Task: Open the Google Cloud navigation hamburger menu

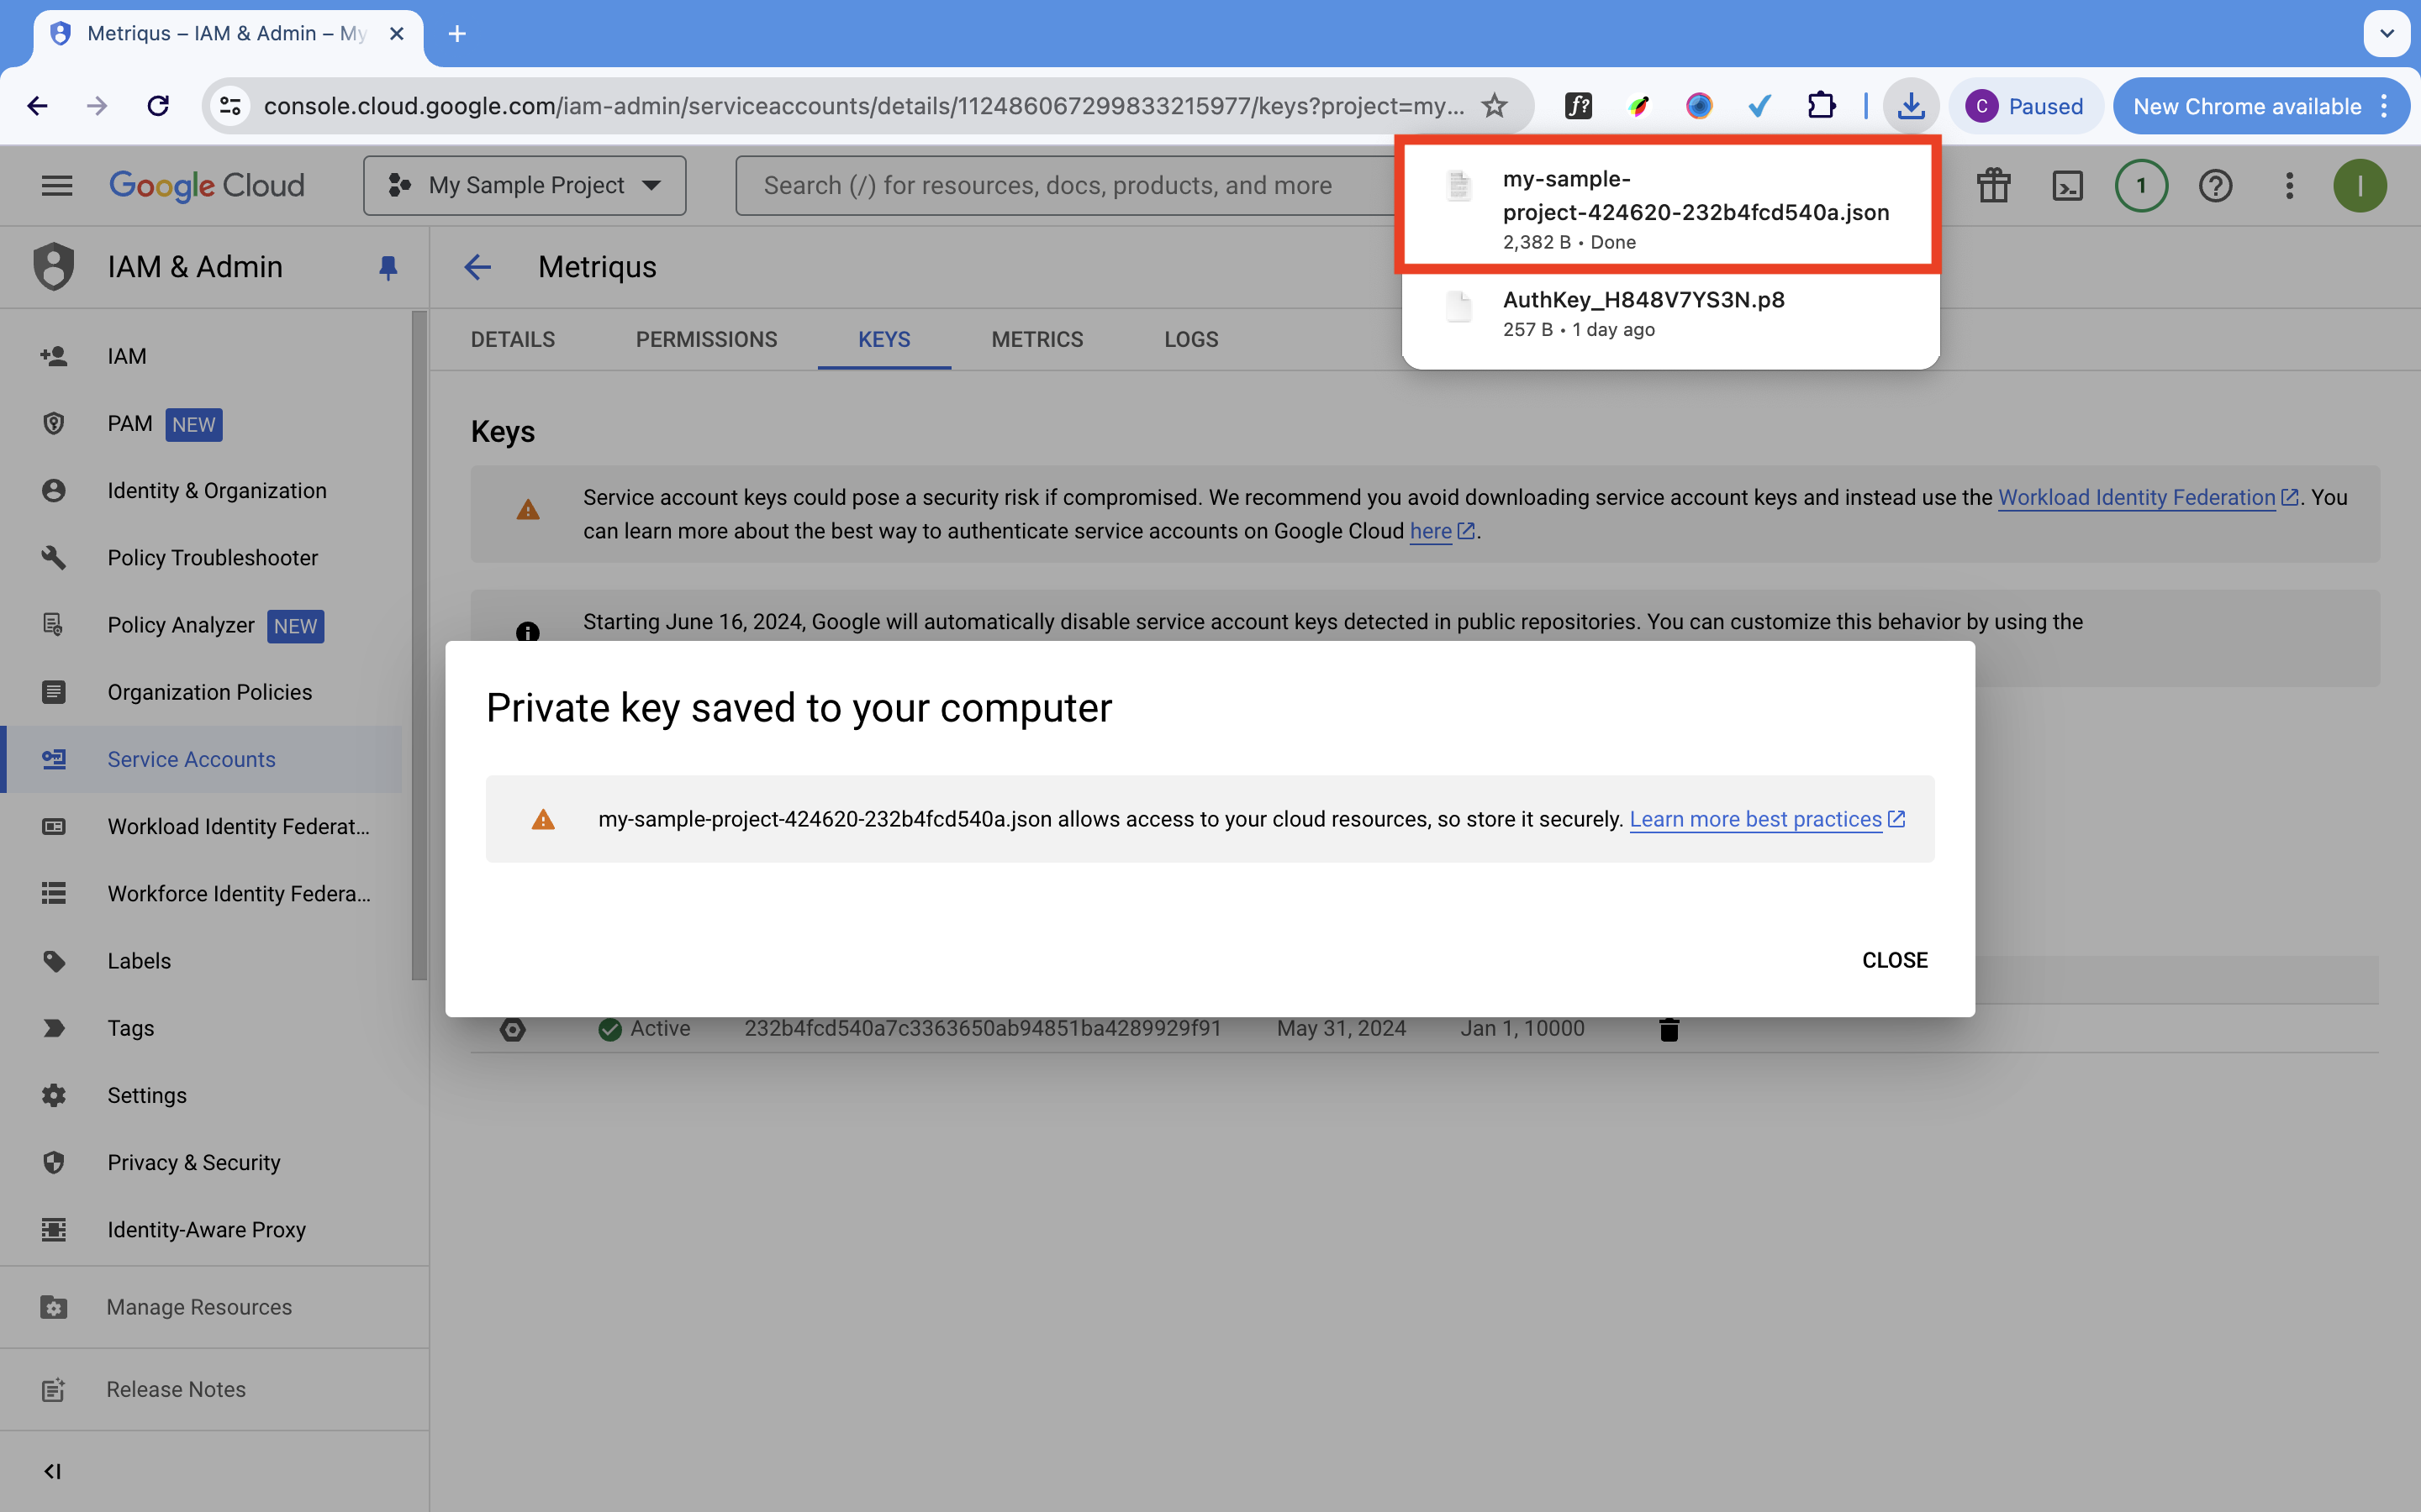Action: [x=57, y=185]
